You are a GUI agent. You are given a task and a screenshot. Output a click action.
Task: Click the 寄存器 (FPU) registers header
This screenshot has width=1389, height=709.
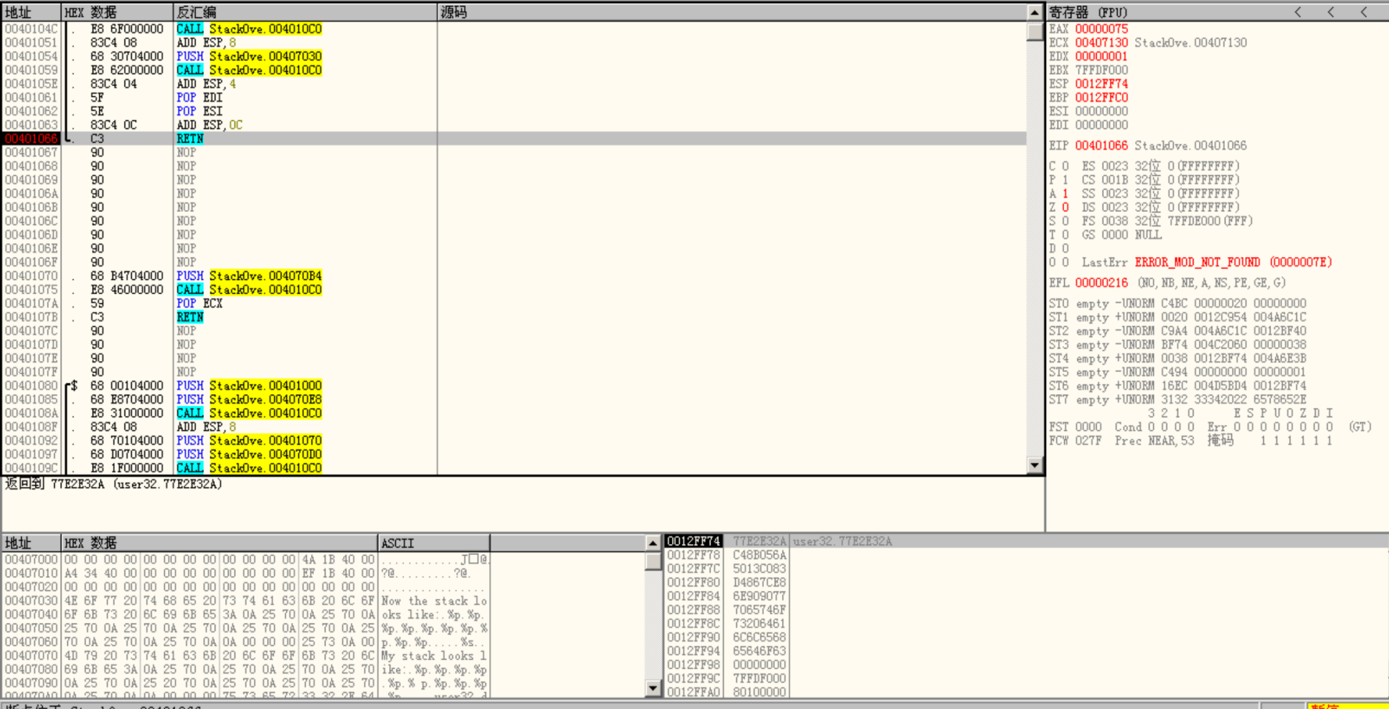click(x=1088, y=12)
